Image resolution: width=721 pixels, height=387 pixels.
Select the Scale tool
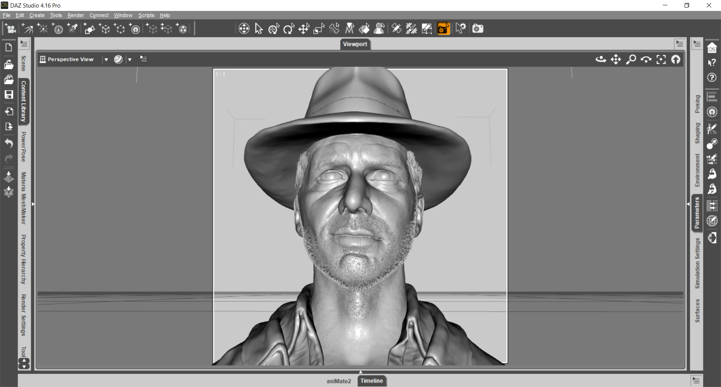319,29
